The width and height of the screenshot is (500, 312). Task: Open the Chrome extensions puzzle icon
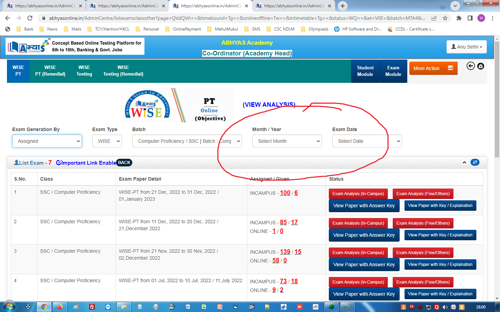click(x=459, y=18)
